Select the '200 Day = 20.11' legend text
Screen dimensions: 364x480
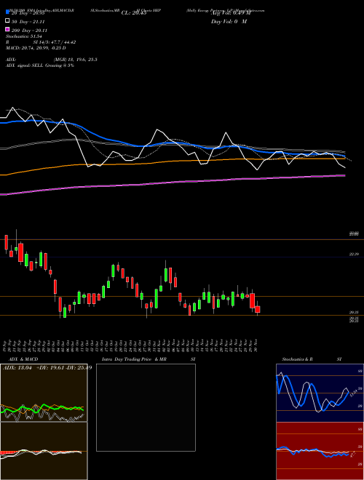pos(29,31)
